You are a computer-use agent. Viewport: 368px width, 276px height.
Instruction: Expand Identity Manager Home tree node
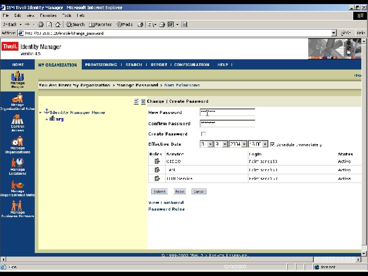[x=40, y=112]
